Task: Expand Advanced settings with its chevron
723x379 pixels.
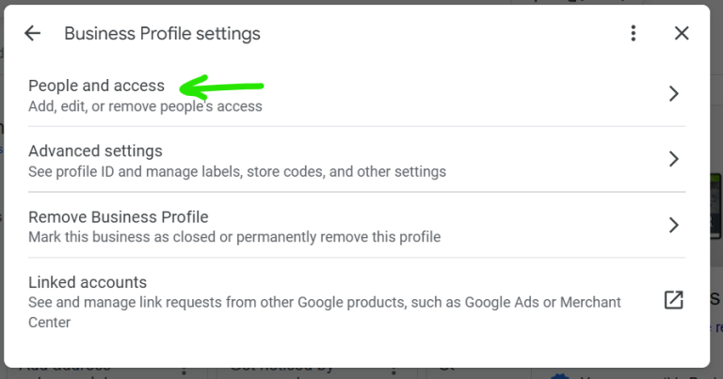Action: coord(673,159)
